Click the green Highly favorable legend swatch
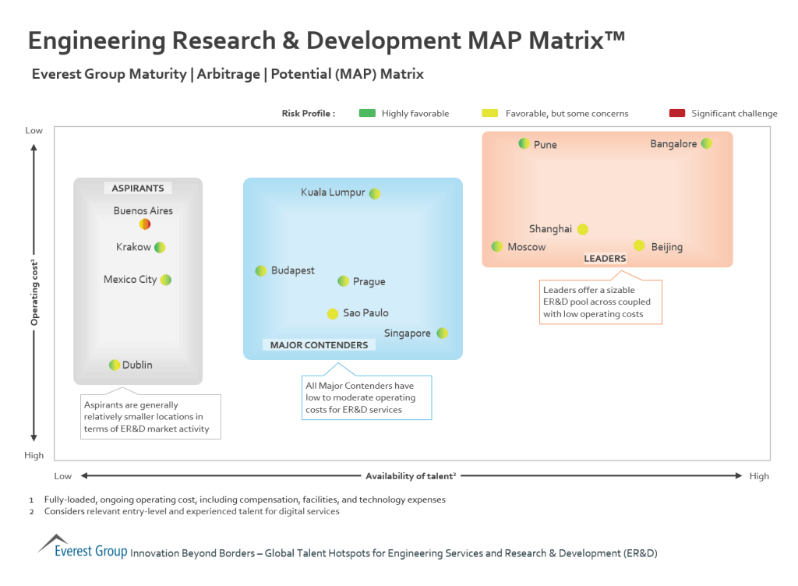This screenshot has height=586, width=798. click(x=367, y=113)
